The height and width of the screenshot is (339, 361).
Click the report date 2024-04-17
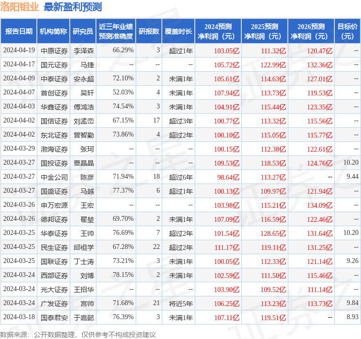[19, 64]
